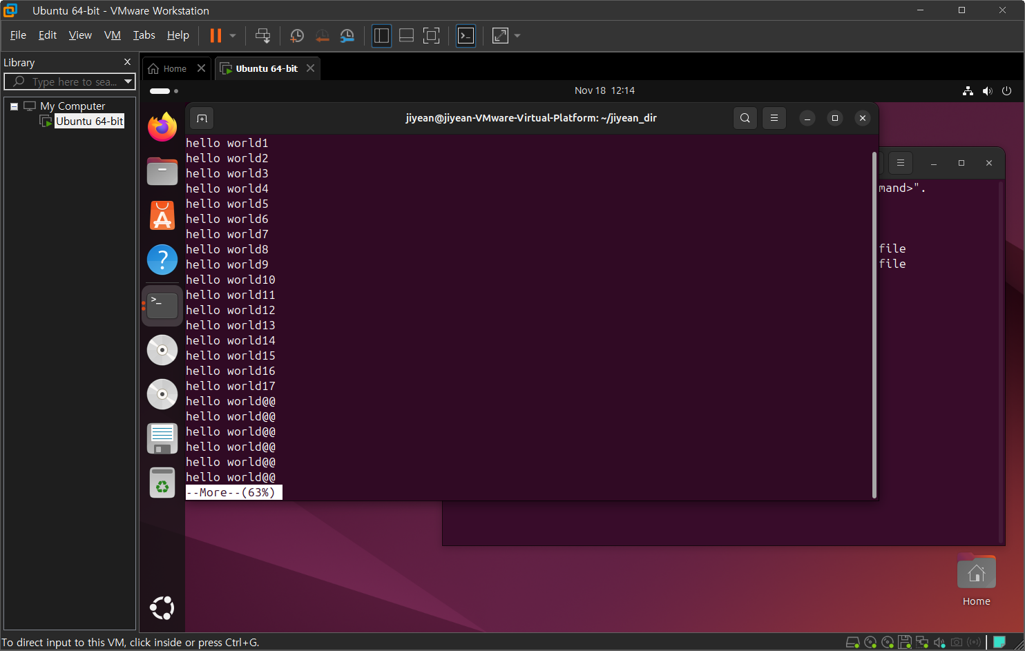Open the Nov 18 12:14 clock menu
This screenshot has width=1025, height=651.
[x=604, y=90]
